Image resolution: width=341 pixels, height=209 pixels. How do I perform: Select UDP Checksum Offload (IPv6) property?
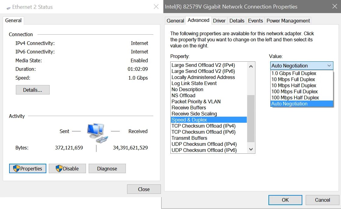tap(209, 150)
